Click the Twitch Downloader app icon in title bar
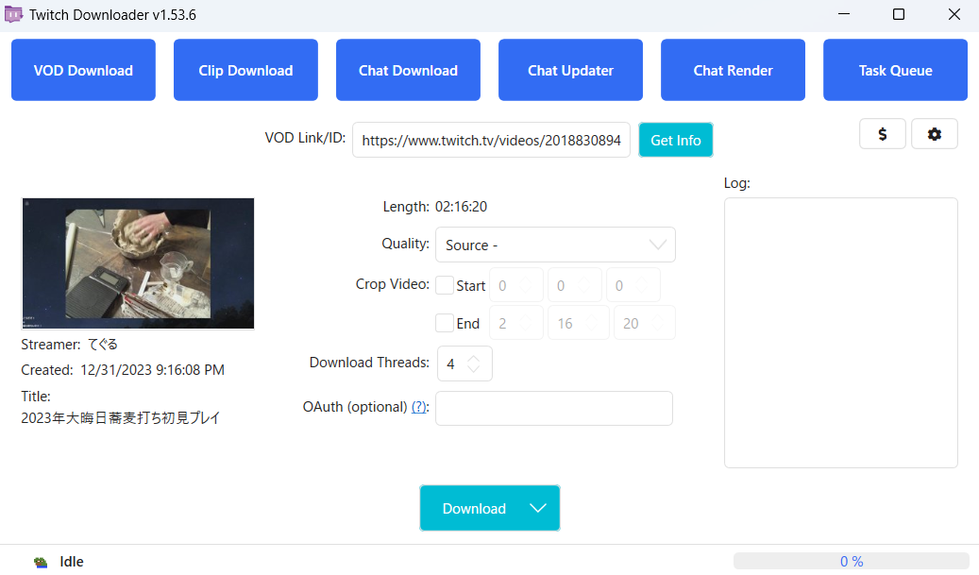979x575 pixels. [13, 14]
